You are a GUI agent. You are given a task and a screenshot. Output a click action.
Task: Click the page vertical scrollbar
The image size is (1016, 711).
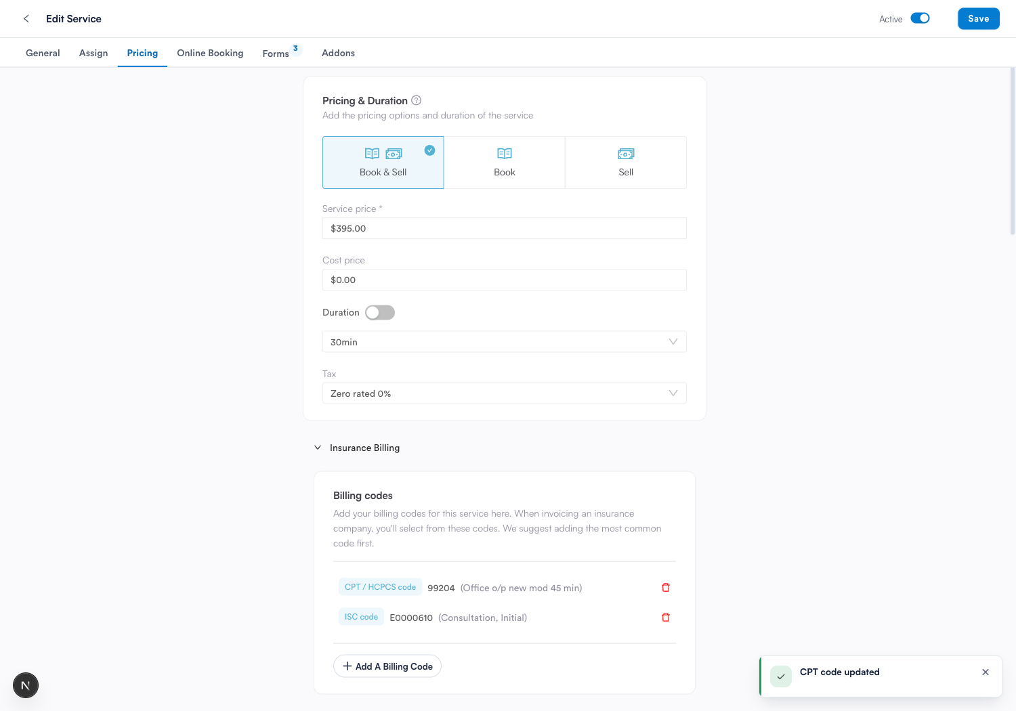pos(1012,151)
